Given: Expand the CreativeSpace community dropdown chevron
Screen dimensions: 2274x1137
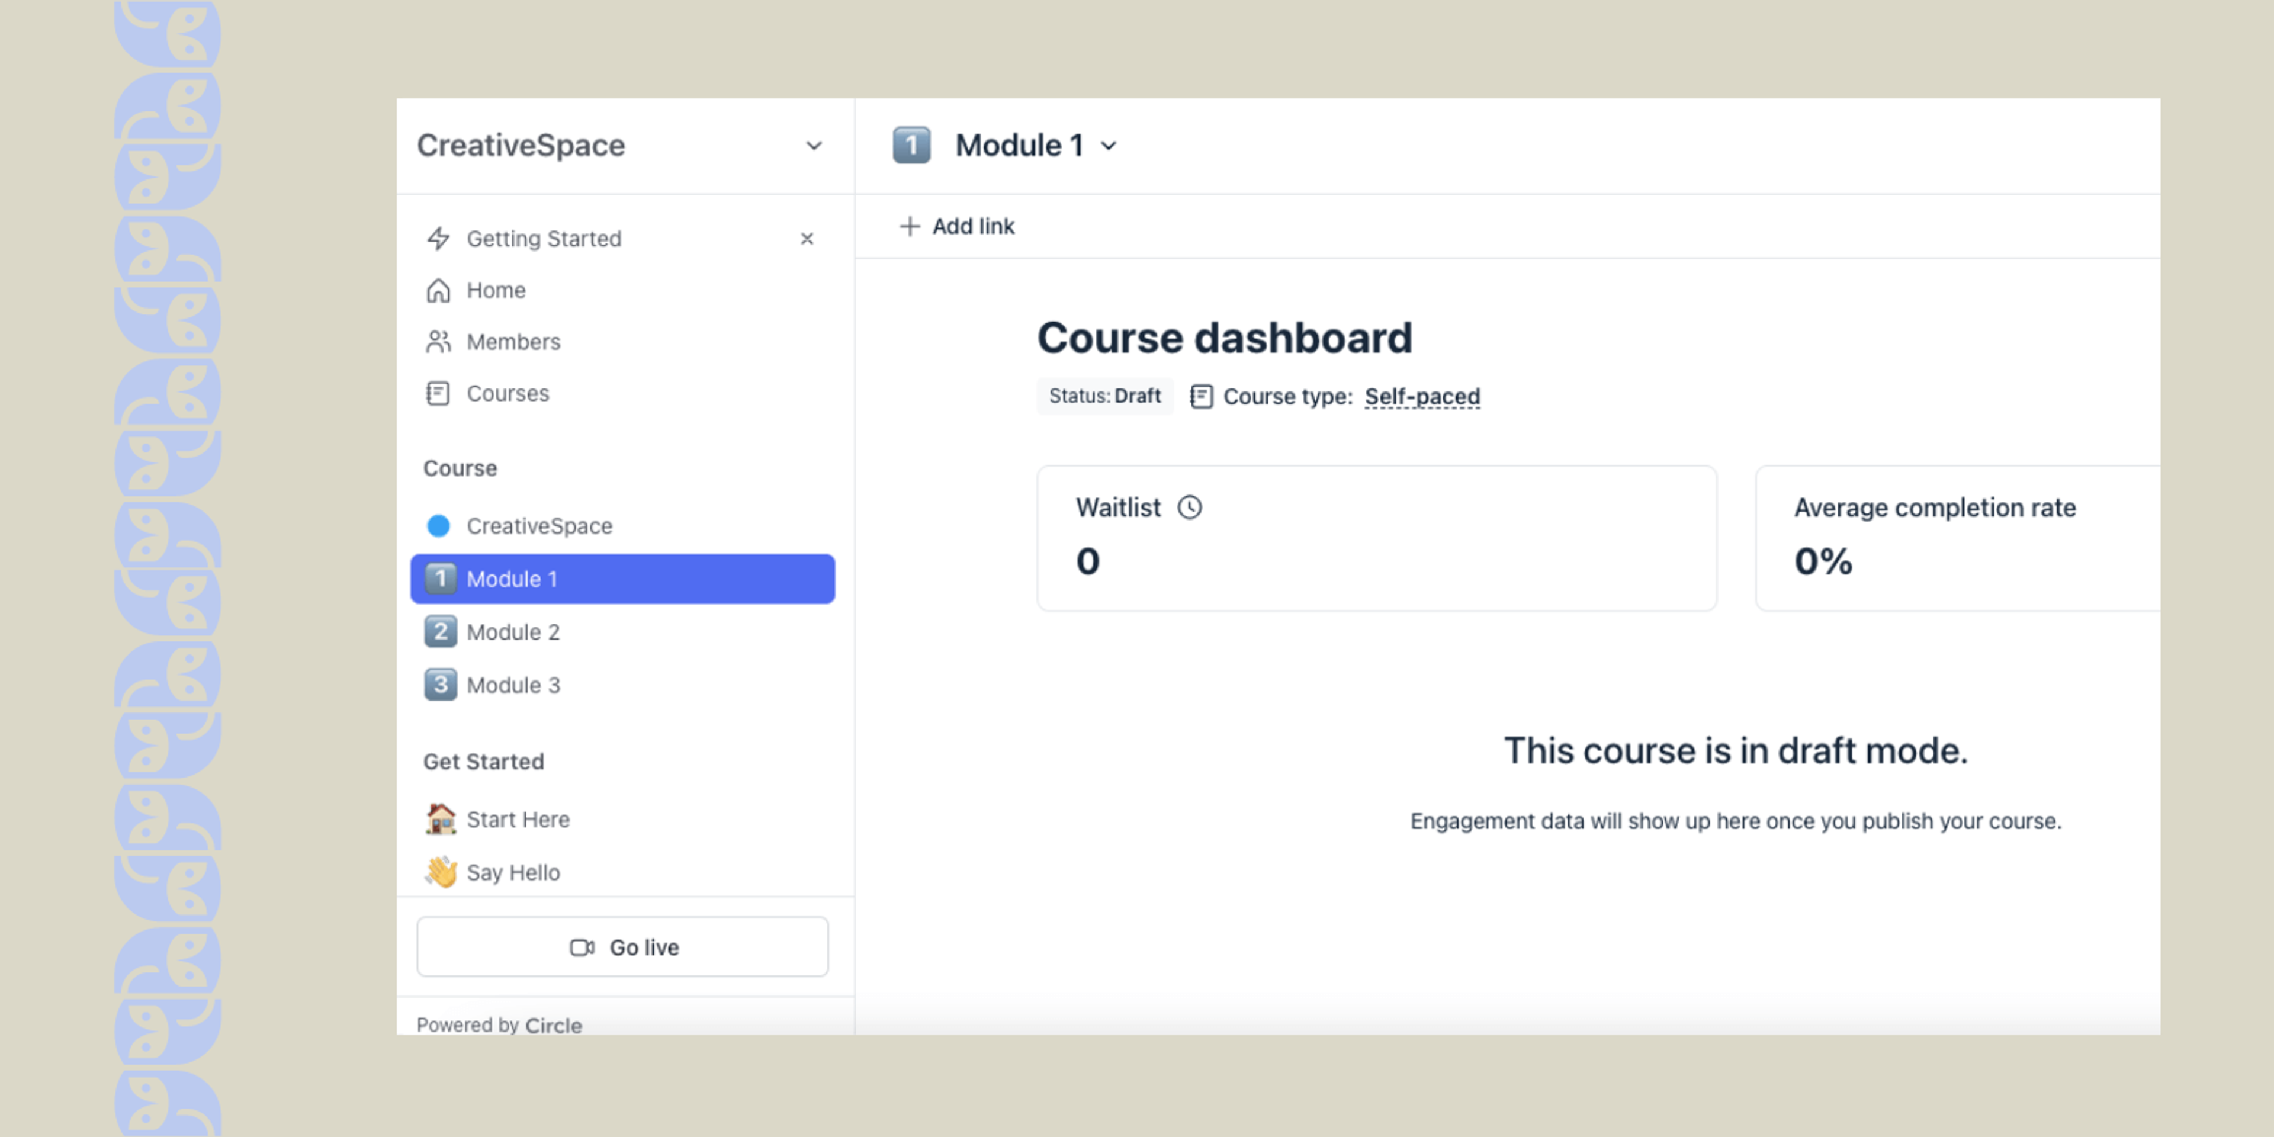Looking at the screenshot, I should (x=814, y=144).
